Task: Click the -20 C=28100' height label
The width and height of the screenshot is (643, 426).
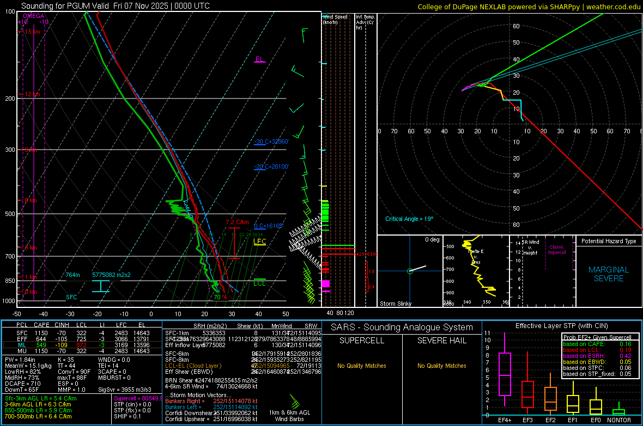Action: coord(271,166)
